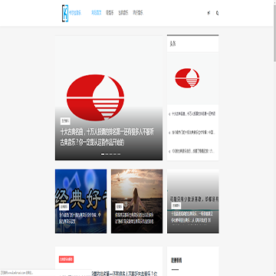Open the gray gradient article card
The width and height of the screenshot is (276, 276).
coord(193,201)
